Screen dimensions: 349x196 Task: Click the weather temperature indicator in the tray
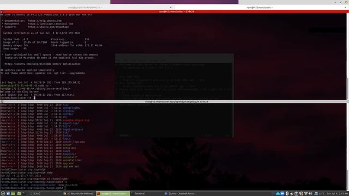coord(319,194)
